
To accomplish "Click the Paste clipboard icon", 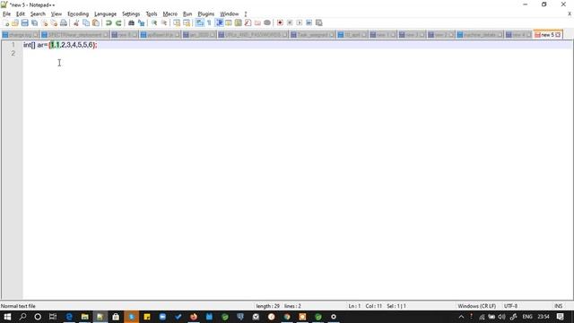I will (x=96, y=23).
